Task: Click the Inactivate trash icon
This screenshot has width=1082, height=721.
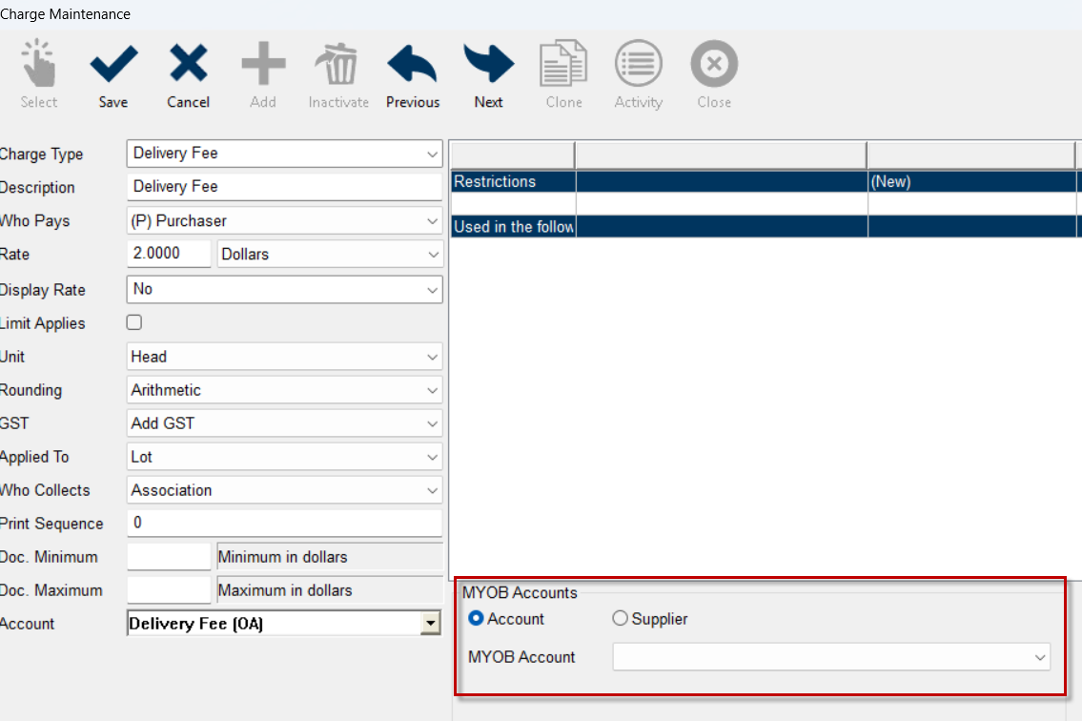Action: click(337, 67)
